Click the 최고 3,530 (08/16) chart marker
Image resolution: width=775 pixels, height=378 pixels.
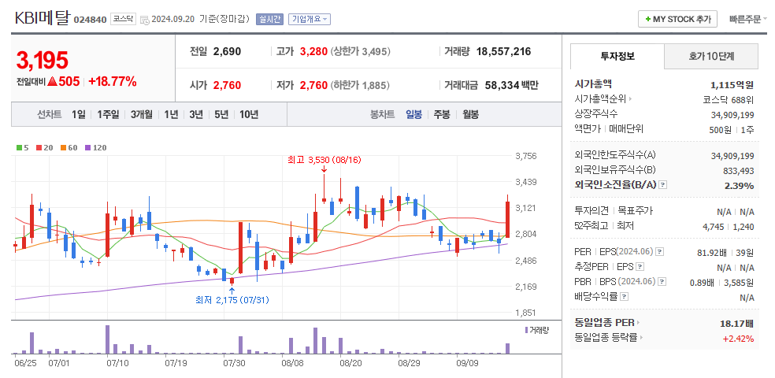(323, 160)
